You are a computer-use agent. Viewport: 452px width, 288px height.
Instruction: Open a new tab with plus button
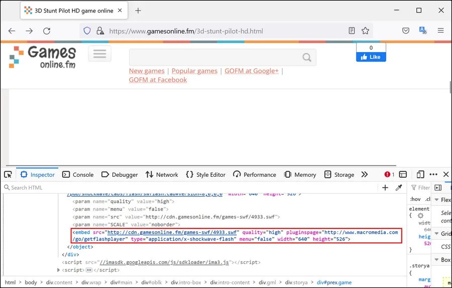pyautogui.click(x=138, y=11)
